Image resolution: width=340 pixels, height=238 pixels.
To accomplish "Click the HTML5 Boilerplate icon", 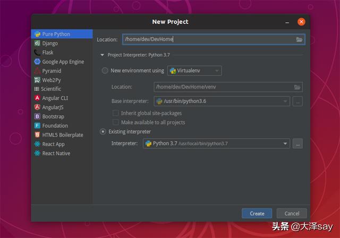I will tap(37, 135).
